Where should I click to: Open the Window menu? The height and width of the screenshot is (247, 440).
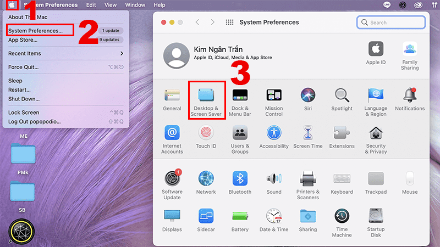click(x=135, y=5)
